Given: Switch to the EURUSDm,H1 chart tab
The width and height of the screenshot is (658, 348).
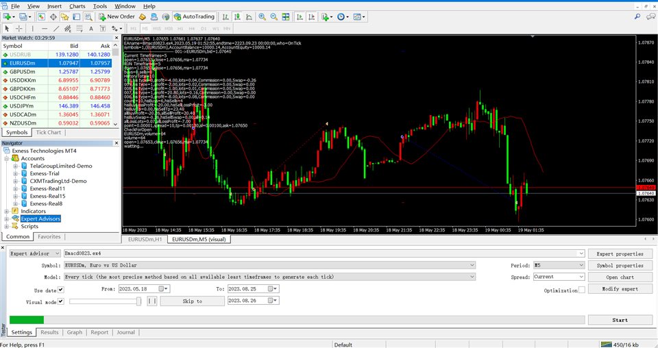Looking at the screenshot, I should point(145,239).
